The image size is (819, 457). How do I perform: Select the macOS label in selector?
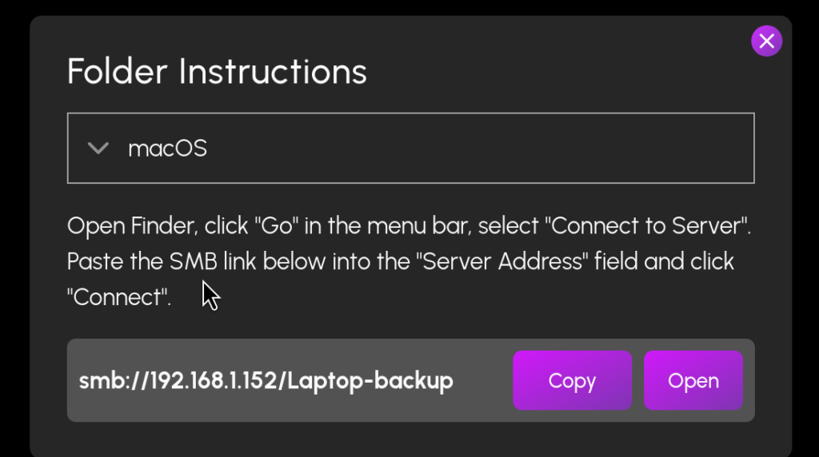pos(168,149)
